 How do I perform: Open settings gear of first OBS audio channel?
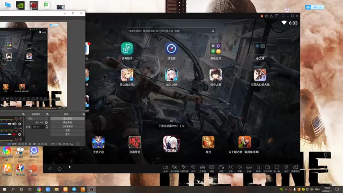(x=20, y=124)
